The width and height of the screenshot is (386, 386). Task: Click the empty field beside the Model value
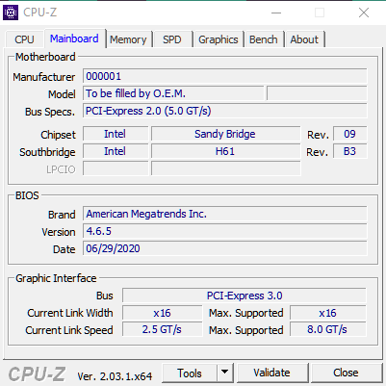pos(317,93)
